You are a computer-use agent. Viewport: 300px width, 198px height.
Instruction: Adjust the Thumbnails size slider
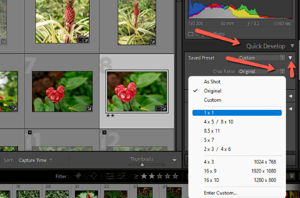click(142, 165)
